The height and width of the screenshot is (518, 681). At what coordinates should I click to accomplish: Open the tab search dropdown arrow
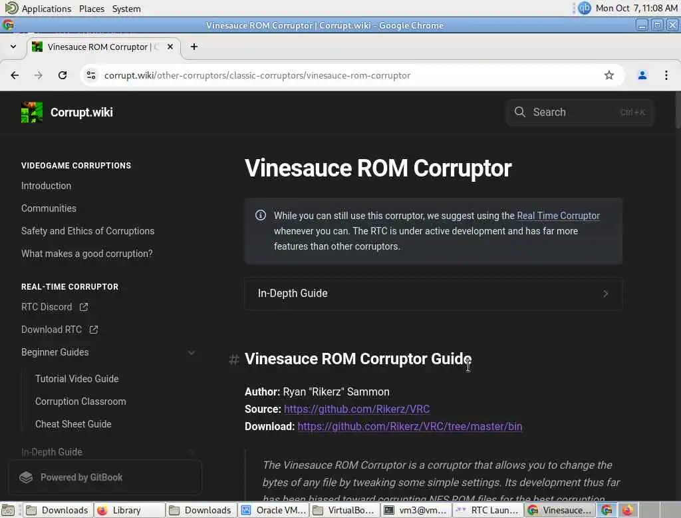(x=13, y=47)
